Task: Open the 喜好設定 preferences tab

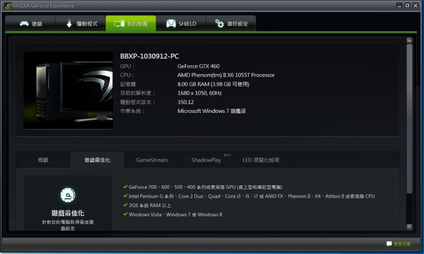Action: (231, 24)
